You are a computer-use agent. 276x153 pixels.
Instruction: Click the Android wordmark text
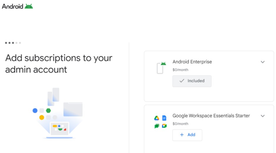tap(13, 6)
